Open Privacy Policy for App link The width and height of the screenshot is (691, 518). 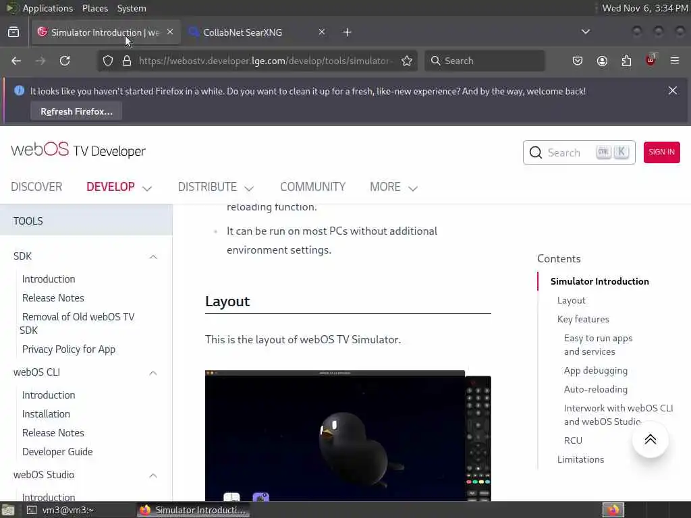[x=69, y=349]
